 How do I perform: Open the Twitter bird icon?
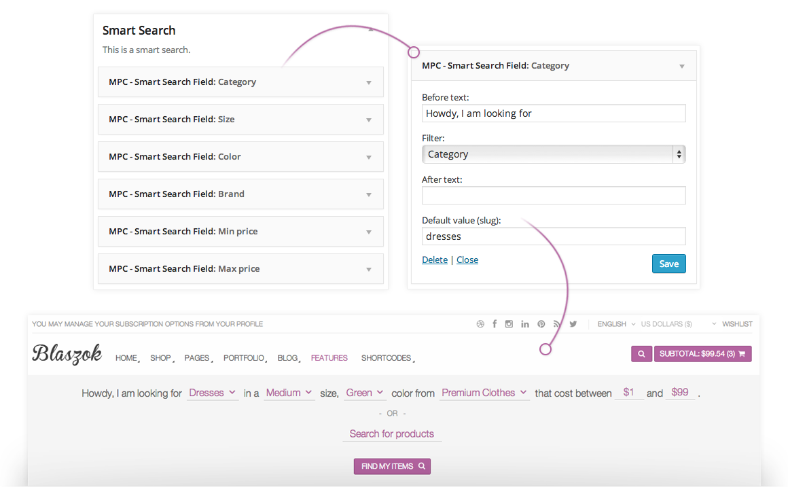(573, 324)
